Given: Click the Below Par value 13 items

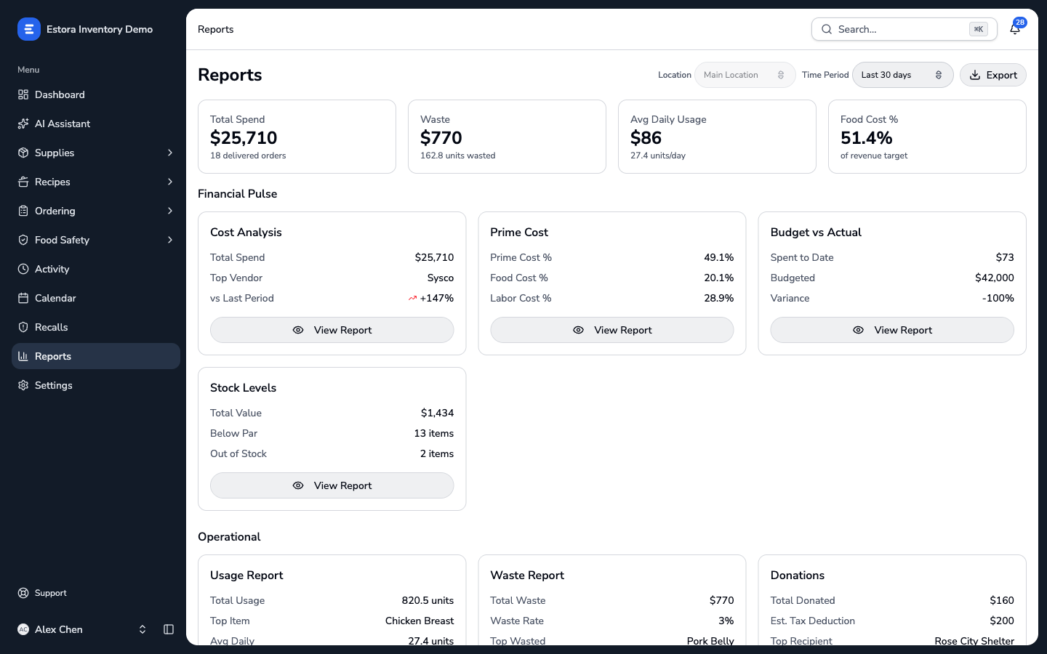Looking at the screenshot, I should (x=434, y=433).
